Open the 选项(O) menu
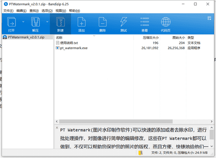Screen dimensions: 216x158 [x=47, y=11]
